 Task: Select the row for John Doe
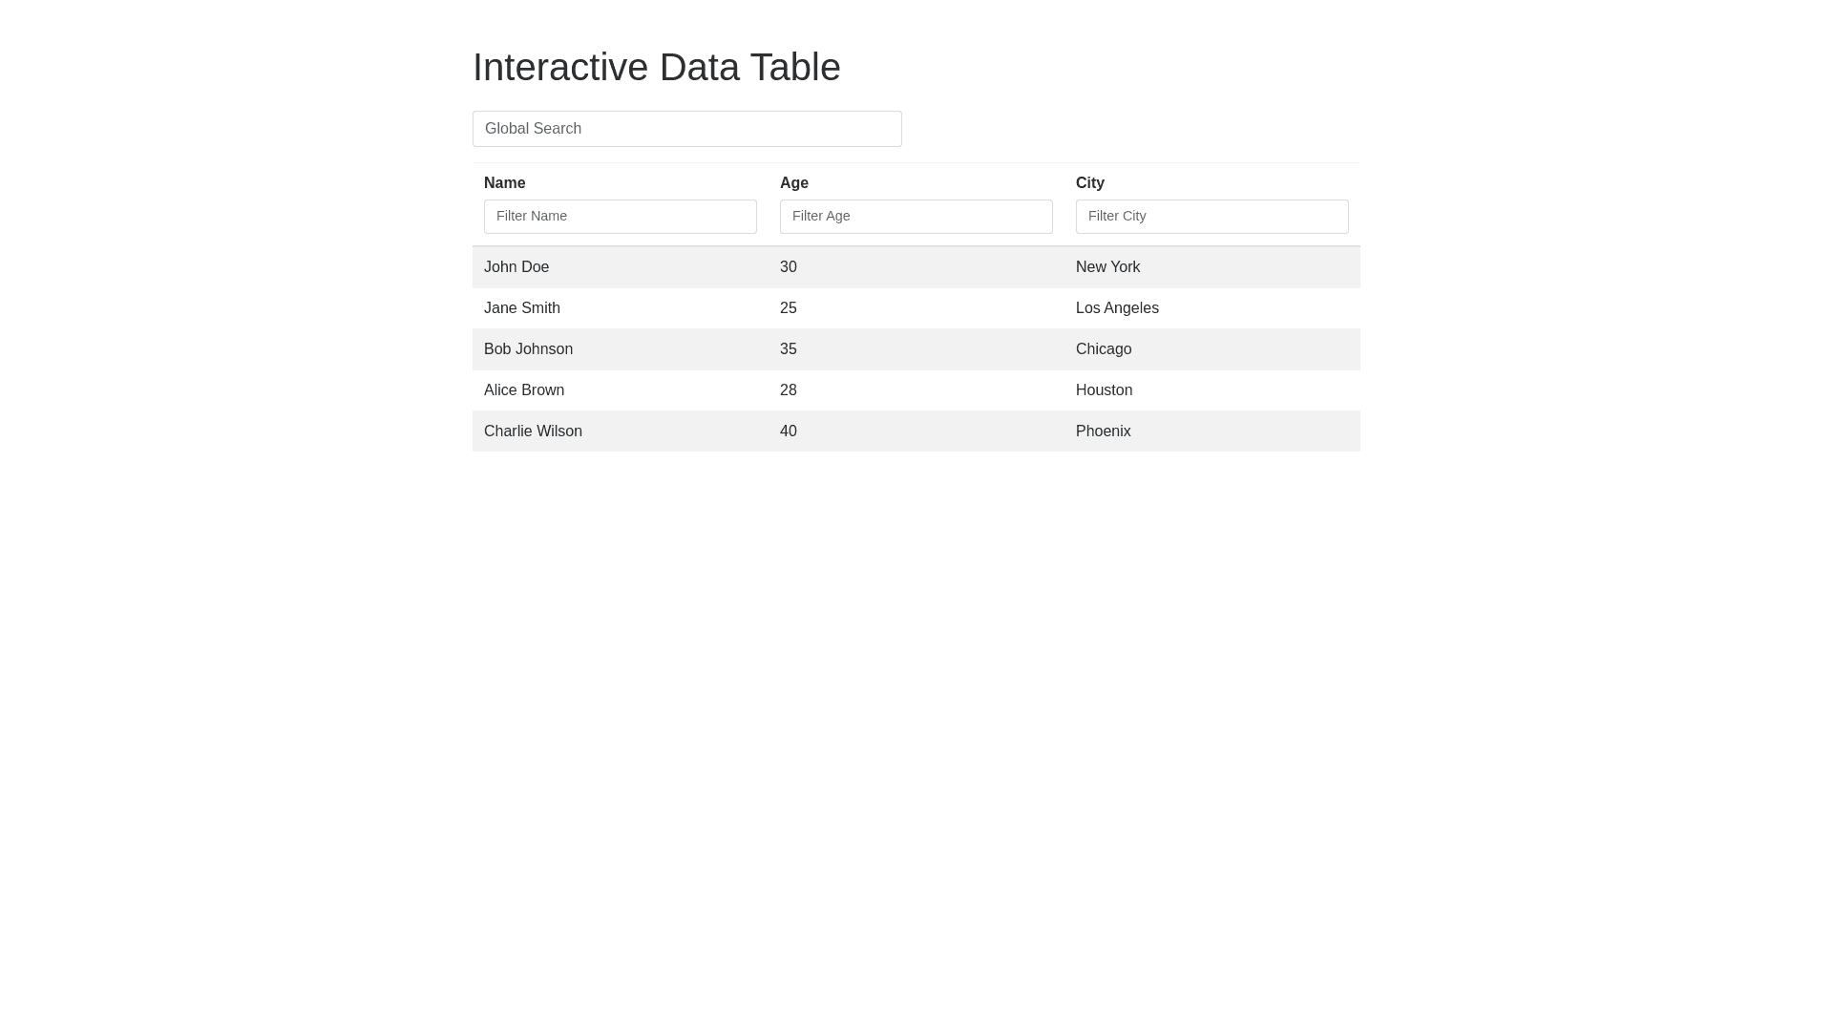516,266
